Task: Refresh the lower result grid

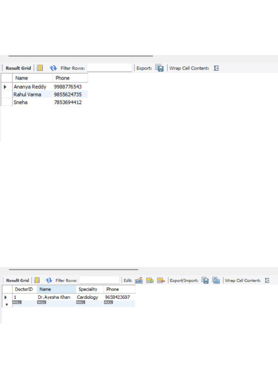Action: [49, 280]
